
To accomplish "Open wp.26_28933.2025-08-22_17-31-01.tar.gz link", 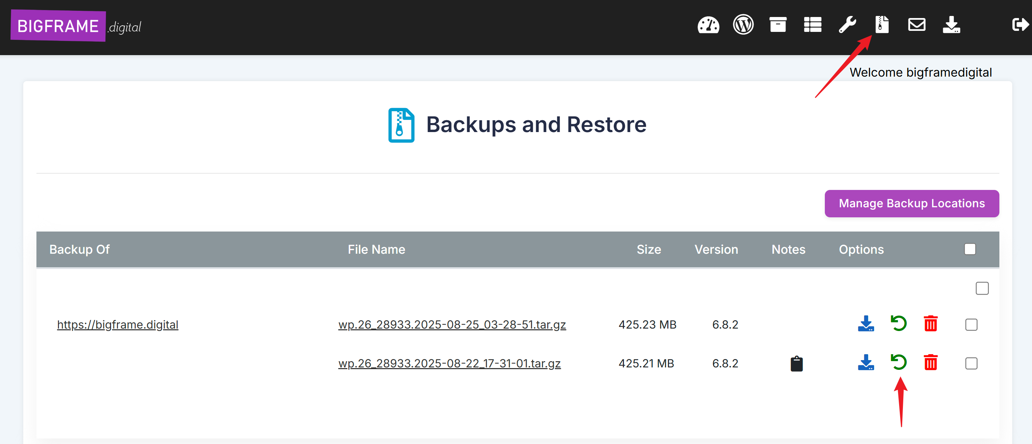I will click(449, 363).
